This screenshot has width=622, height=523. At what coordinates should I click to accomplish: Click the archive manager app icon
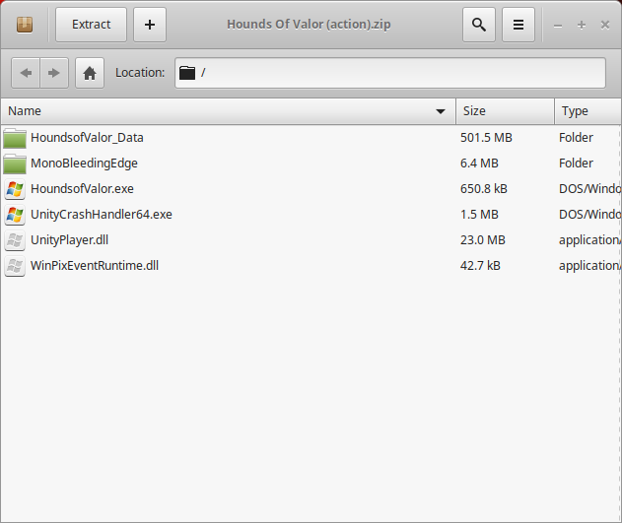pyautogui.click(x=25, y=25)
